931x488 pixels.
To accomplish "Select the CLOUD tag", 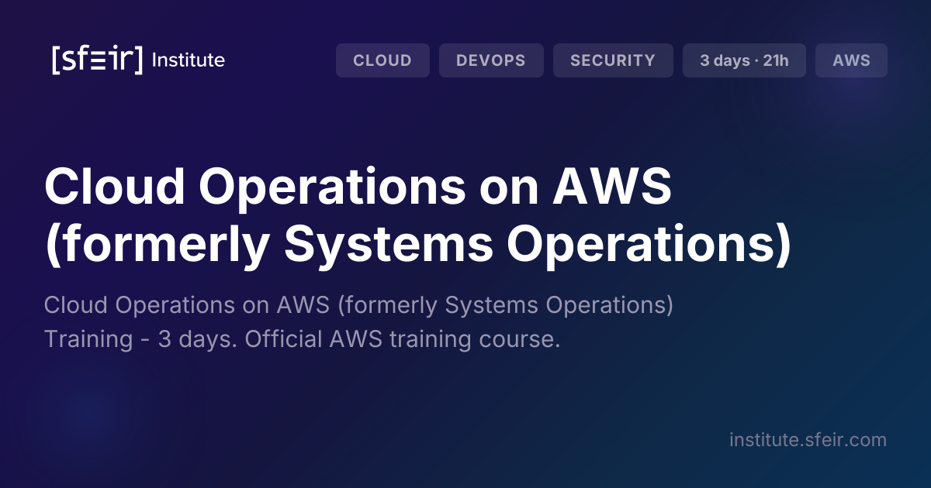I will [382, 60].
